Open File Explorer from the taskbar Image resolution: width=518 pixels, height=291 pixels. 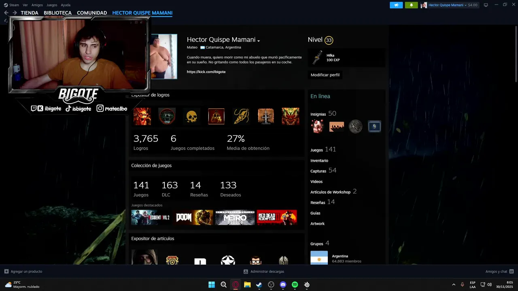coord(247,285)
